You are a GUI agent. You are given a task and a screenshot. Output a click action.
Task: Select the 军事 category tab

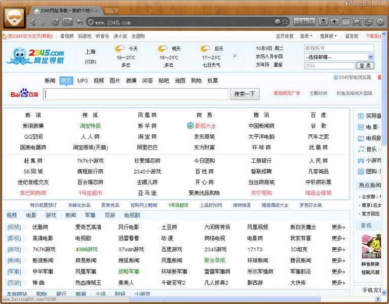coord(90,215)
